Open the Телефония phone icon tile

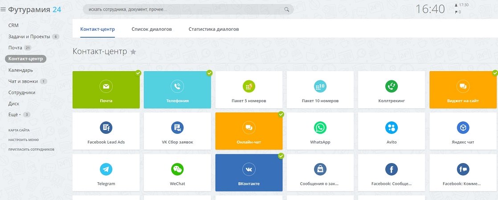(177, 86)
